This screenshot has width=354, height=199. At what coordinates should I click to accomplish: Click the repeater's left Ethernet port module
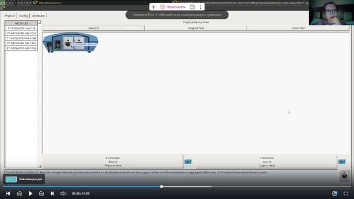point(68,43)
